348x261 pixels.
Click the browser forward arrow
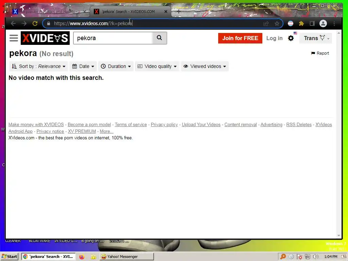(24, 23)
